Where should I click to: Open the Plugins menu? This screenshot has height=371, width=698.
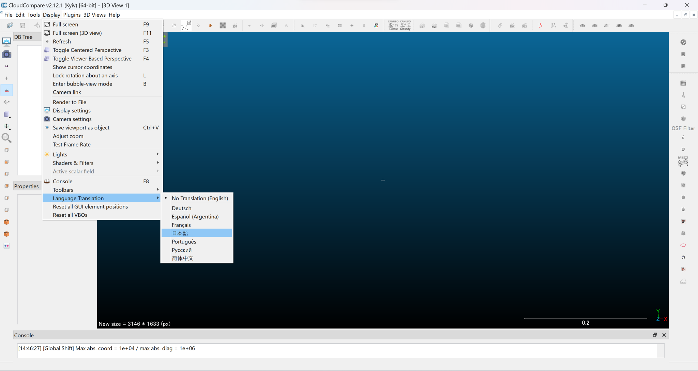click(x=72, y=15)
